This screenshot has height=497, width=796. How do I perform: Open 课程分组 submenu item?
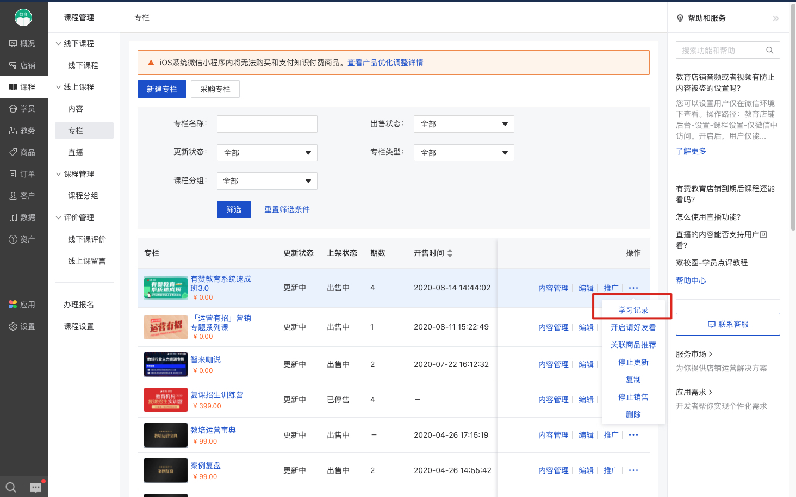[x=84, y=196]
